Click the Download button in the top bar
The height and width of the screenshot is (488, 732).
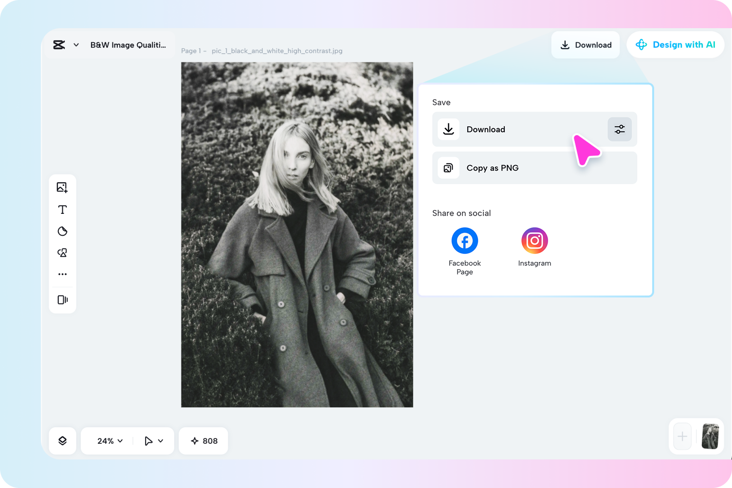586,45
